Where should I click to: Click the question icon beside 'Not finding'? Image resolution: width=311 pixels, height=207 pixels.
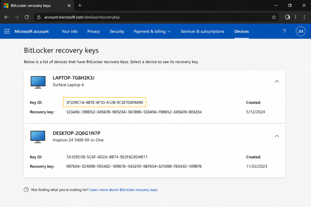pos(26,190)
